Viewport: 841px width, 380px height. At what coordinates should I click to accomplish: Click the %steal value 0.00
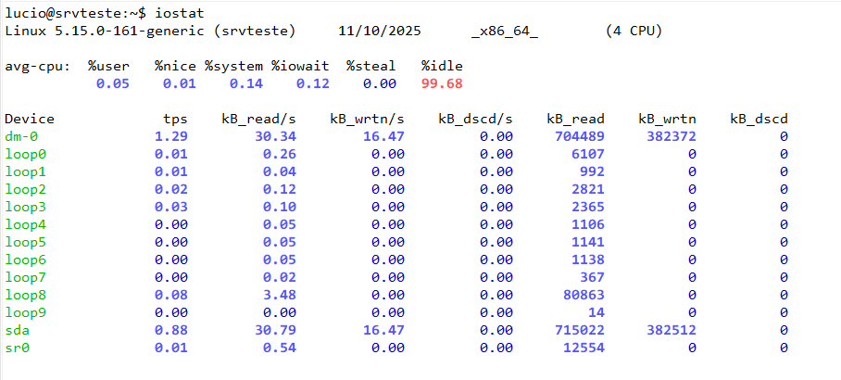click(x=379, y=83)
